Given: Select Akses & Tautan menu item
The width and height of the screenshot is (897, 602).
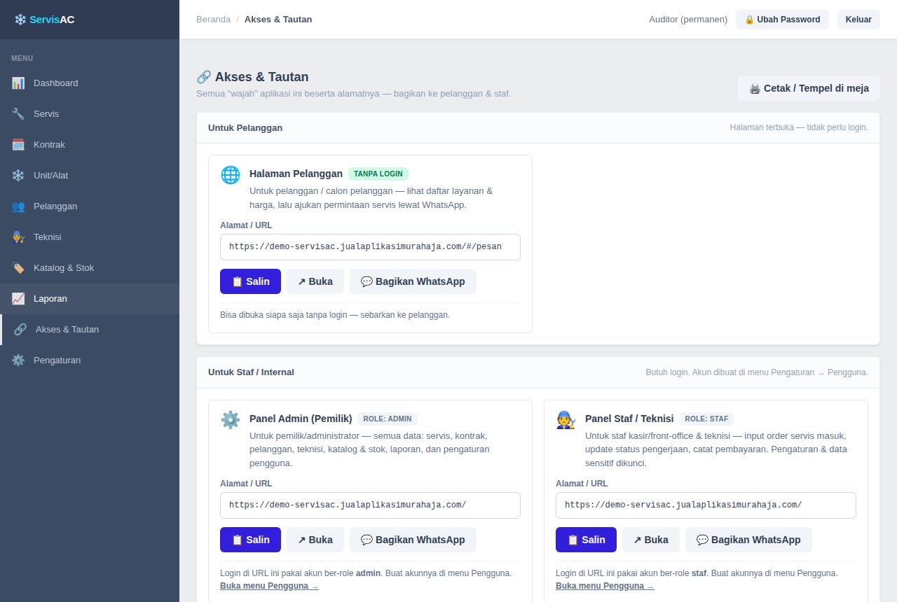Looking at the screenshot, I should tap(90, 330).
